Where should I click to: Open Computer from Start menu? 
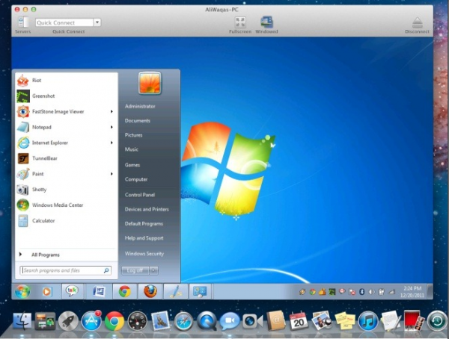coord(136,179)
